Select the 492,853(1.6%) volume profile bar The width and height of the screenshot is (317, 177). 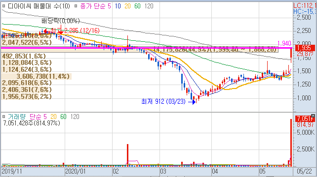coord(24,56)
